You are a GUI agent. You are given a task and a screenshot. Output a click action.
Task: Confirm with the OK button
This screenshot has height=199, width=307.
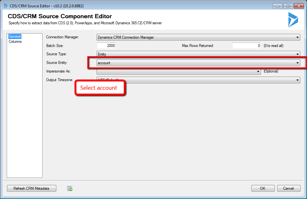[263, 188]
